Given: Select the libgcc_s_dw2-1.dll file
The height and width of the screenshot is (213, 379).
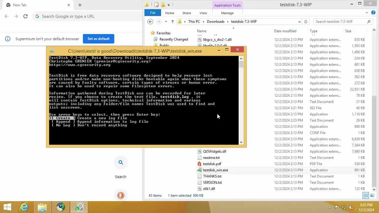Looking at the screenshot, I should coord(217,40).
